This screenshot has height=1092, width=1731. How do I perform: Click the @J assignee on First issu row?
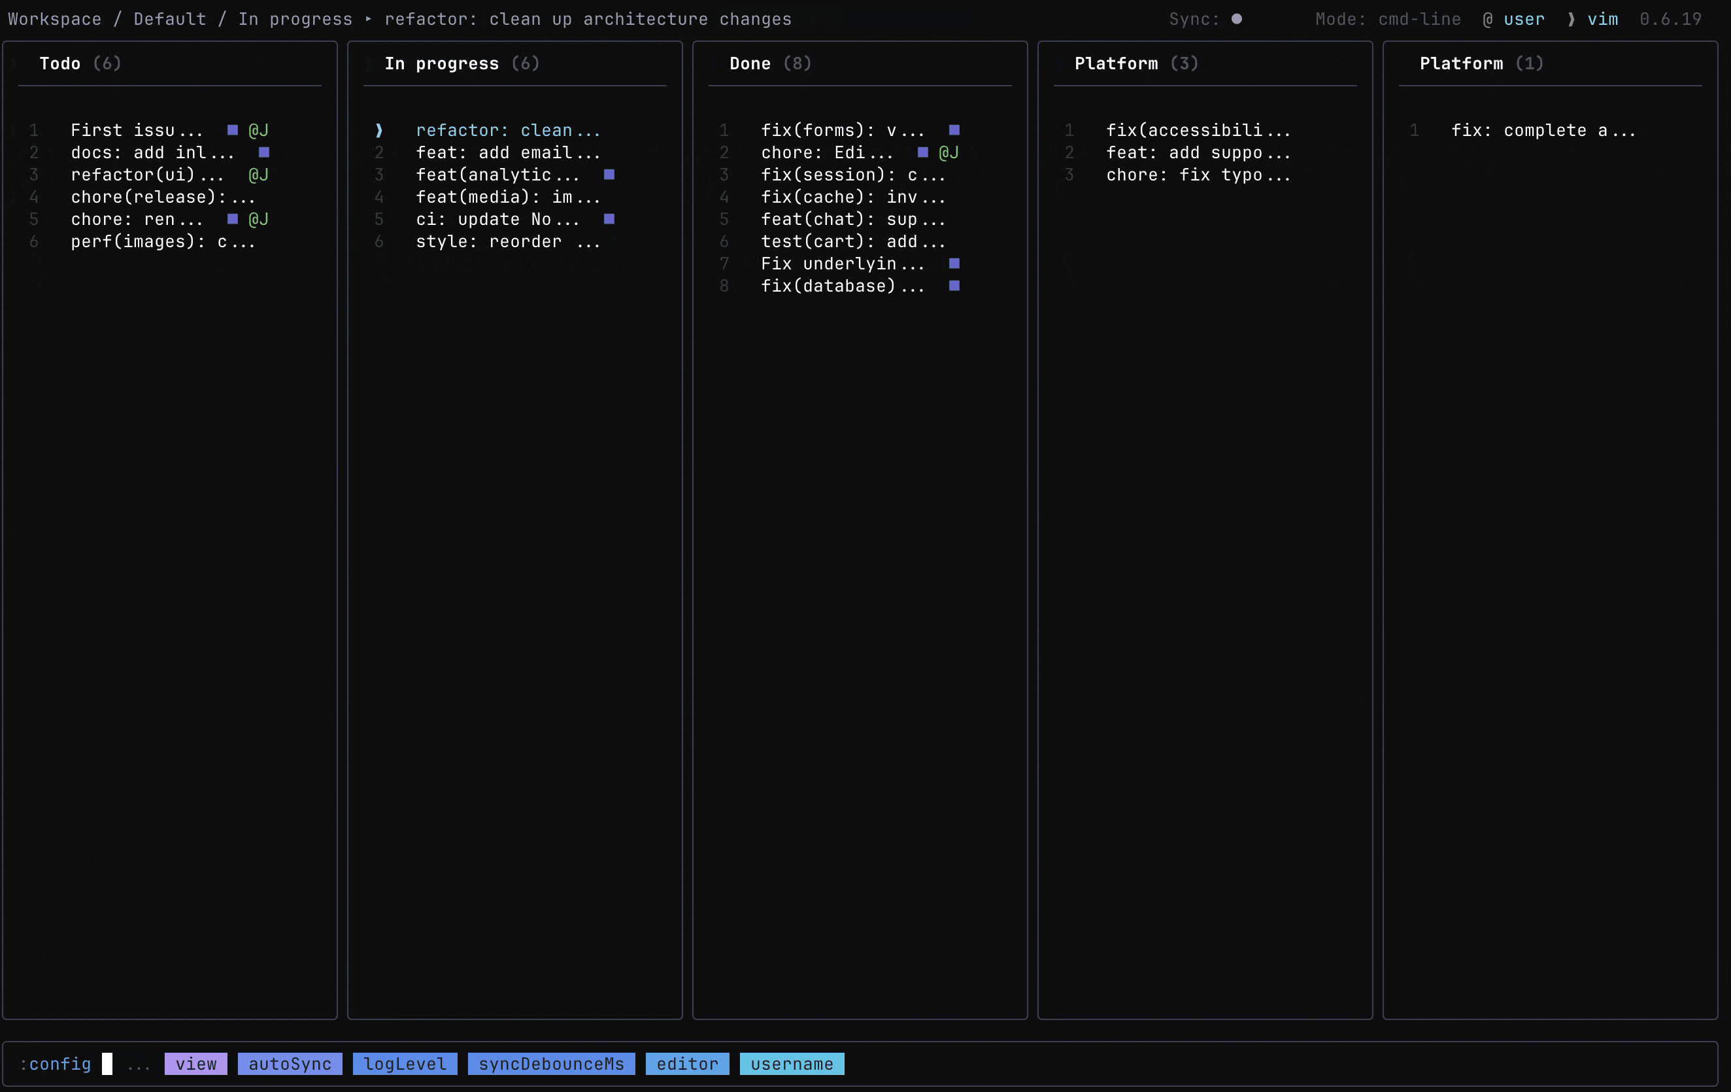click(x=258, y=130)
